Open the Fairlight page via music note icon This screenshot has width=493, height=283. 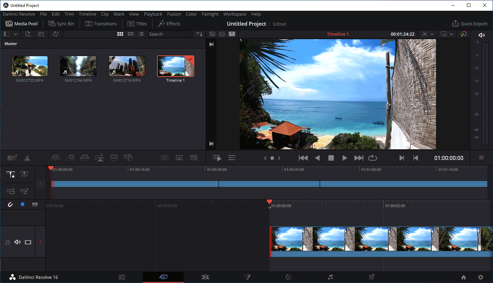tap(330, 277)
